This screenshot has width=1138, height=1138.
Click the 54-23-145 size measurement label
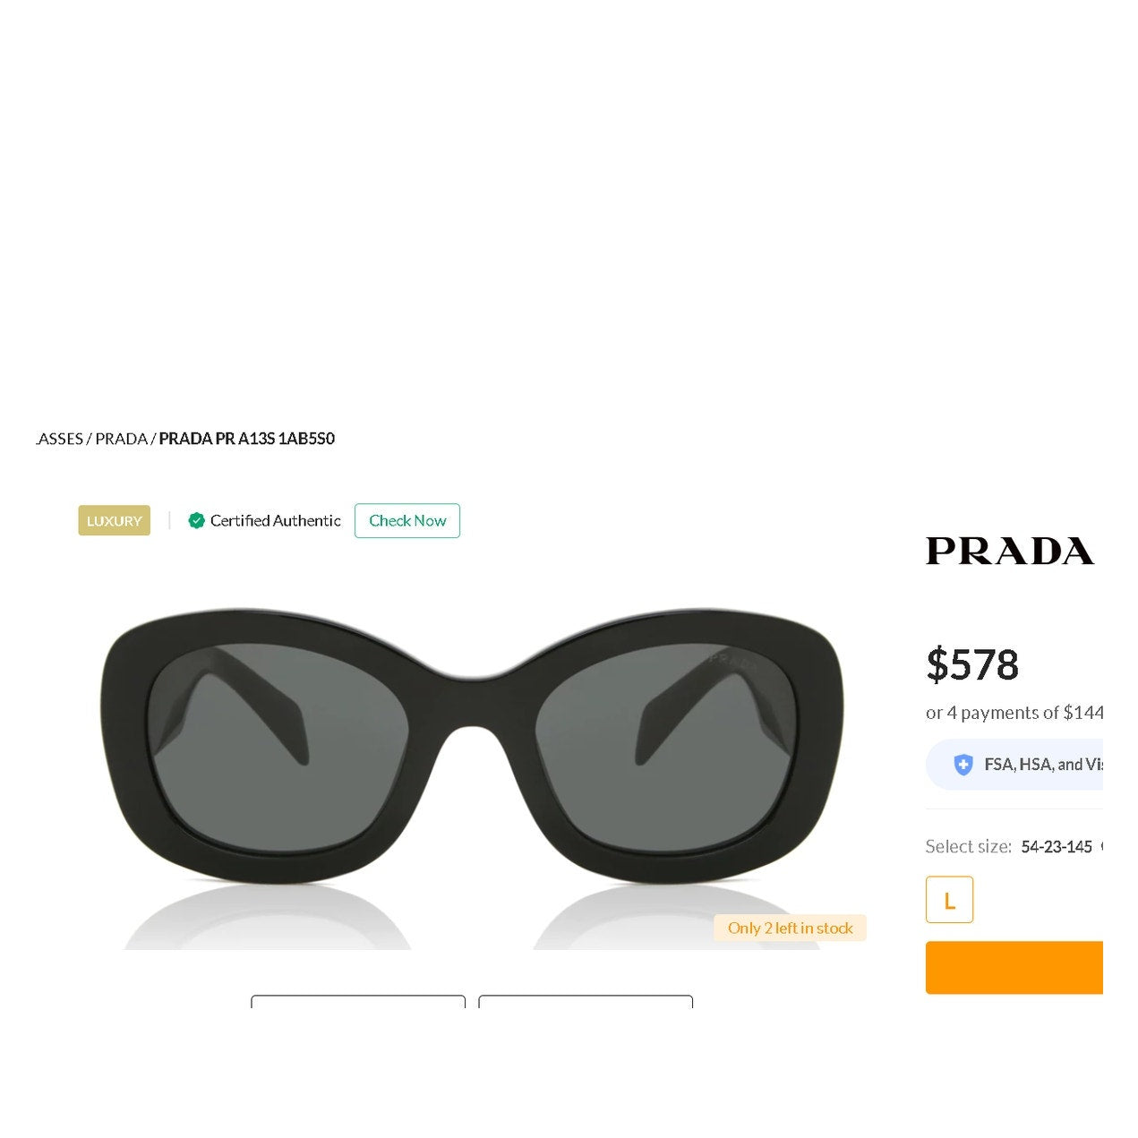pos(1057,847)
